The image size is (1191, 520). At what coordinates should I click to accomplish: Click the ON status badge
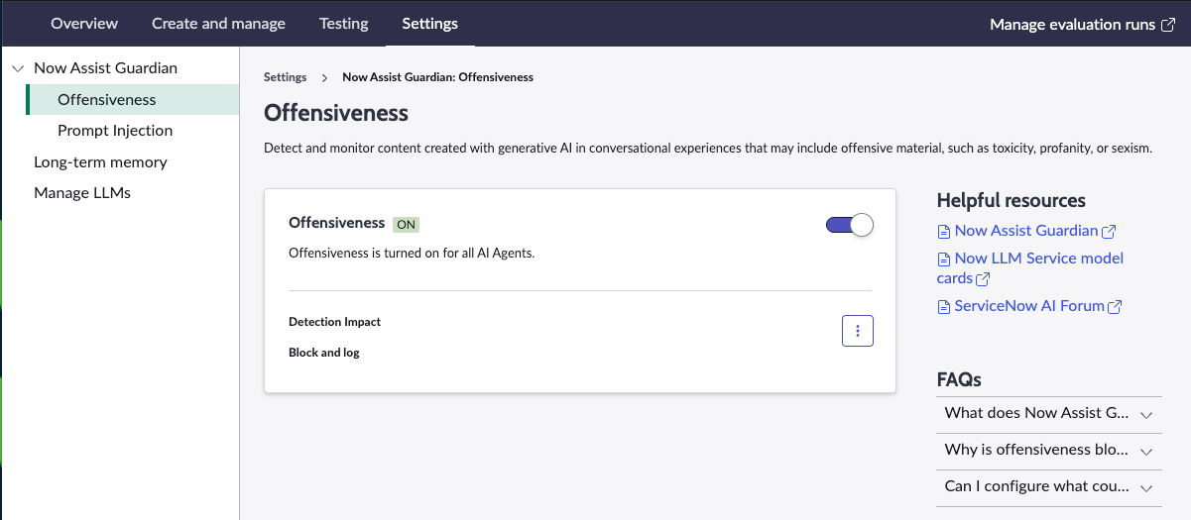pyautogui.click(x=406, y=225)
